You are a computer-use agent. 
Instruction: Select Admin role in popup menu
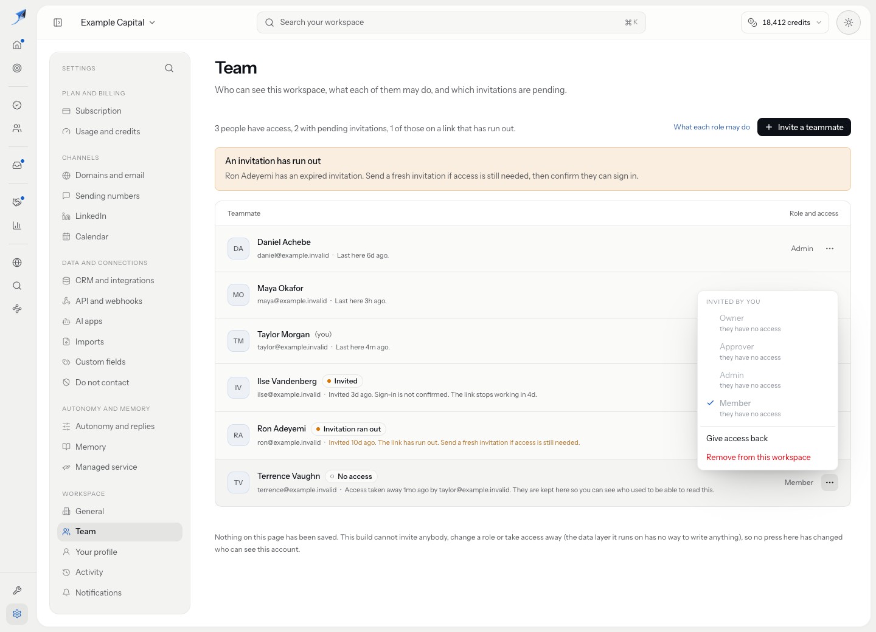tap(768, 380)
